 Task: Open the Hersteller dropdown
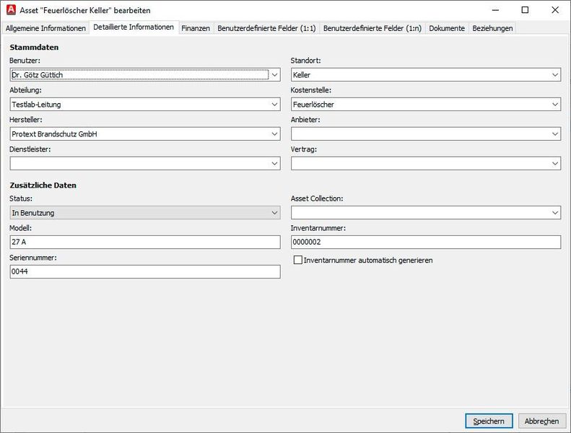[x=274, y=134]
